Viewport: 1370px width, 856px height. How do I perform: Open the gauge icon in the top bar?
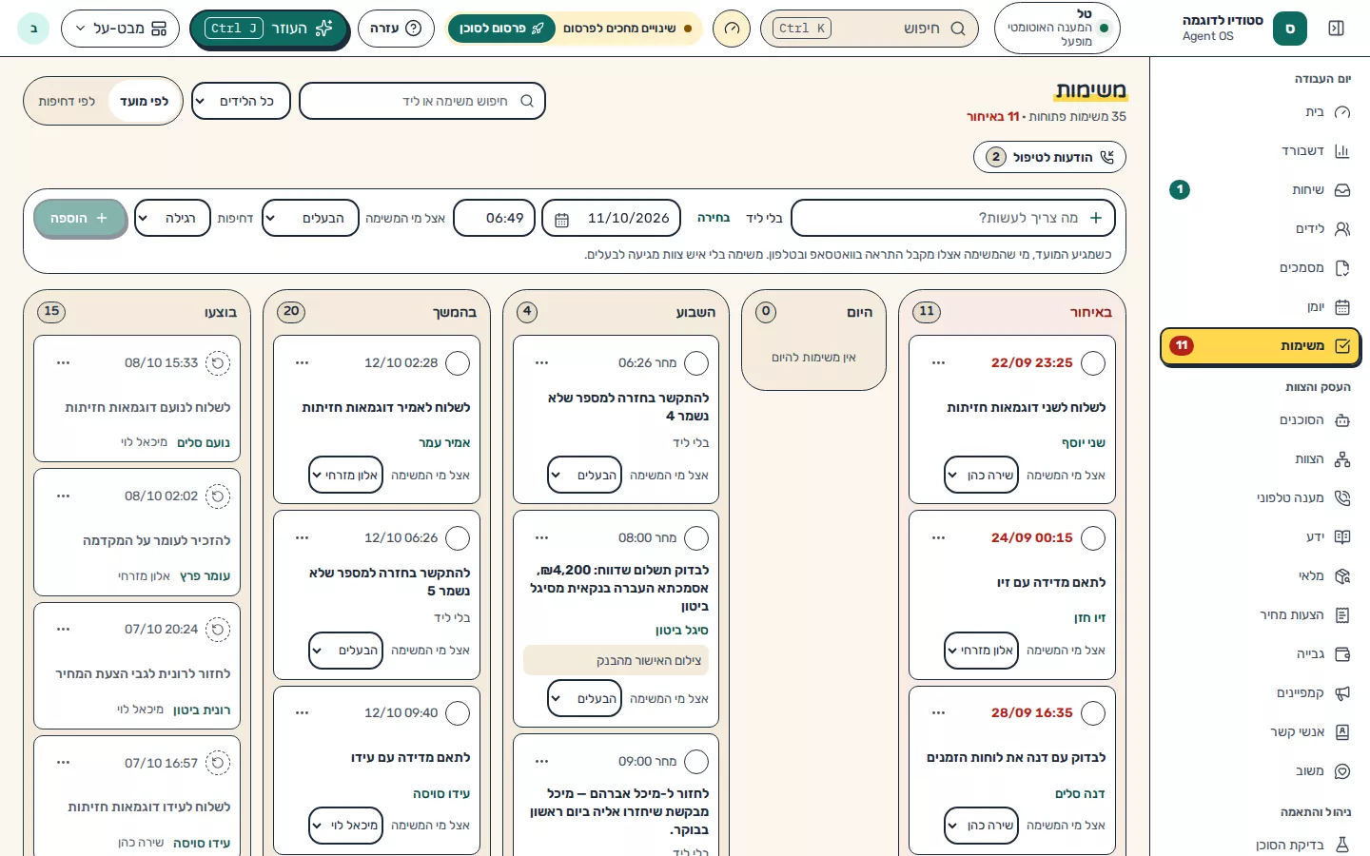coord(732,29)
